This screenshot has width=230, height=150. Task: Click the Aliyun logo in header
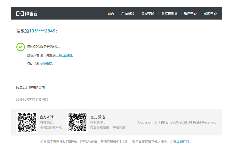click(x=27, y=13)
